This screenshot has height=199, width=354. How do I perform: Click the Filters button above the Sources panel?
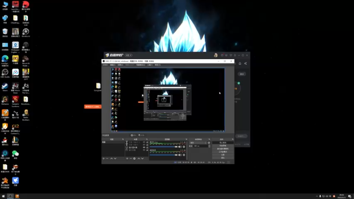(142, 135)
